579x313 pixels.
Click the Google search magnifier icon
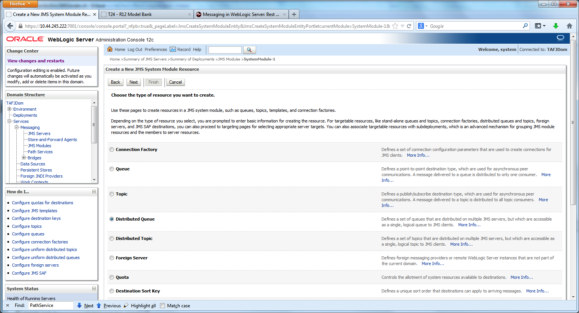point(525,26)
